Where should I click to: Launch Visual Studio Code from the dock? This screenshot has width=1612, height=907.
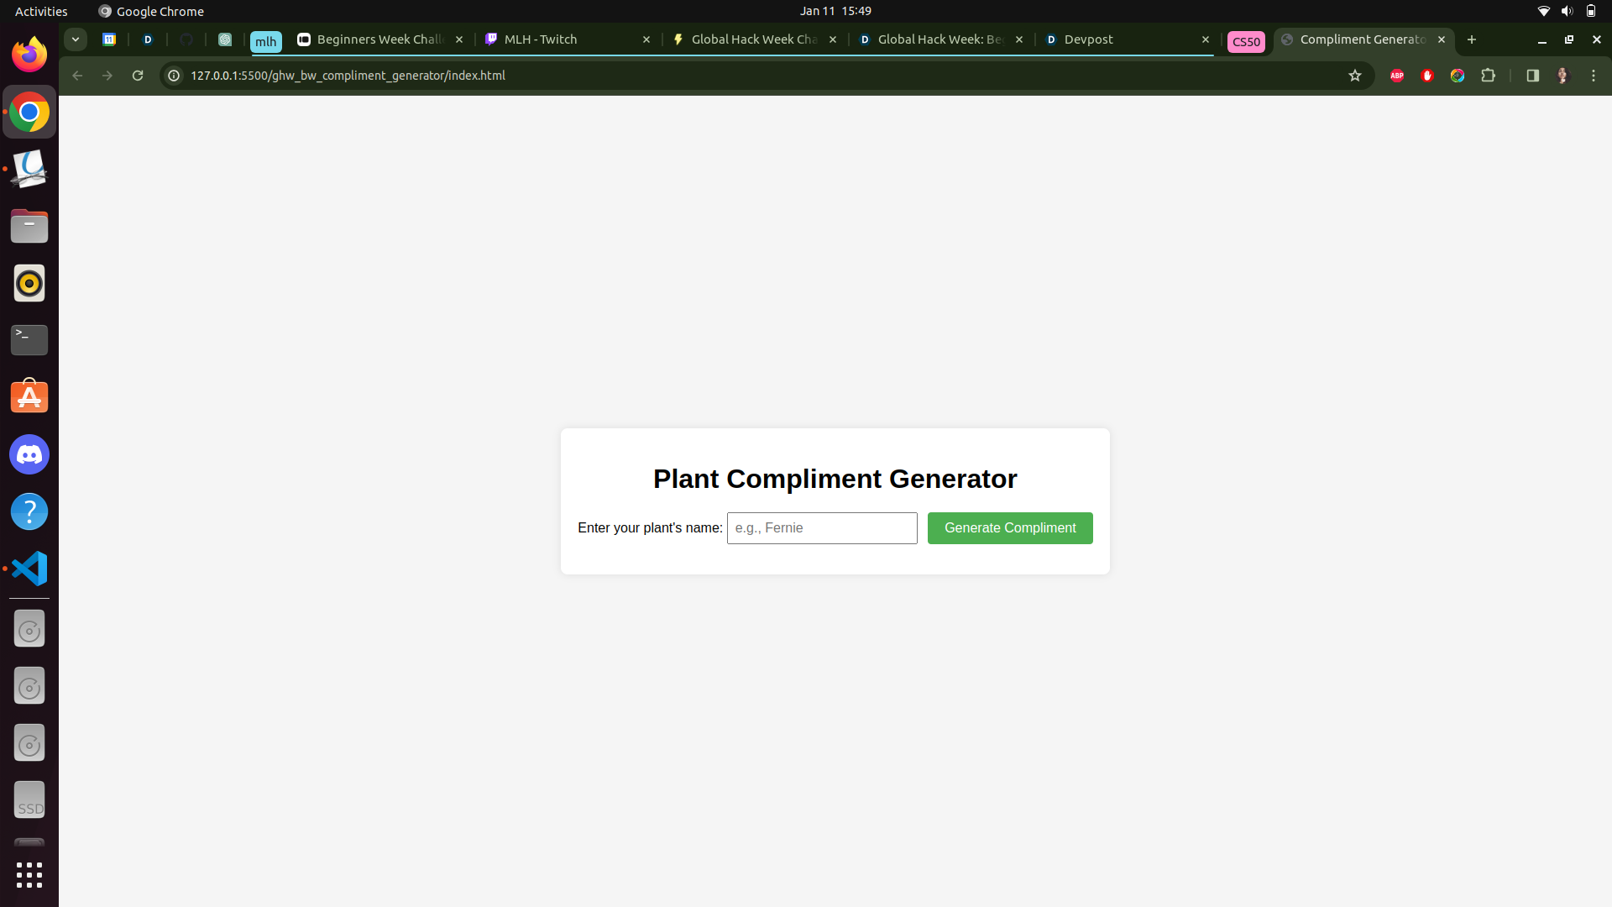[29, 569]
